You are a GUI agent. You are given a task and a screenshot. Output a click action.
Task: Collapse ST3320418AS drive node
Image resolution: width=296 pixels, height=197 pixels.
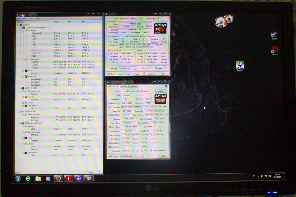[x=20, y=112]
